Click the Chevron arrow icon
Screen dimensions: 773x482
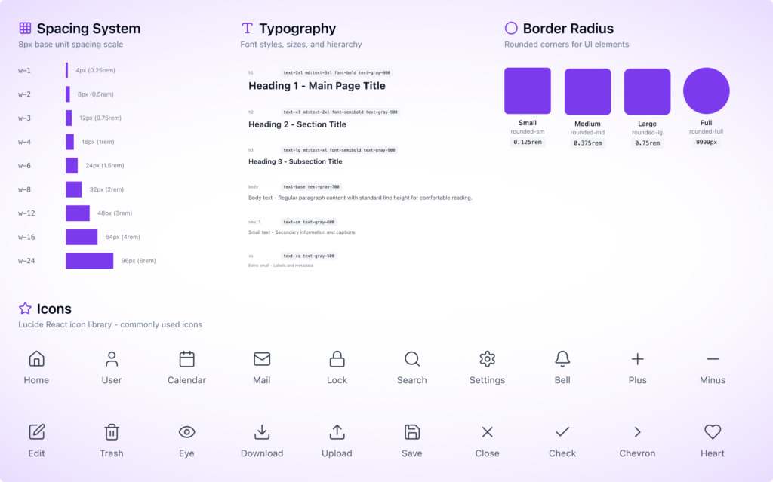pyautogui.click(x=637, y=432)
